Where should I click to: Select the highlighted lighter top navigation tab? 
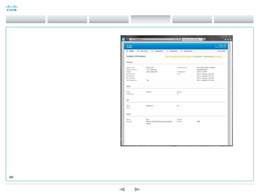pyautogui.click(x=150, y=19)
